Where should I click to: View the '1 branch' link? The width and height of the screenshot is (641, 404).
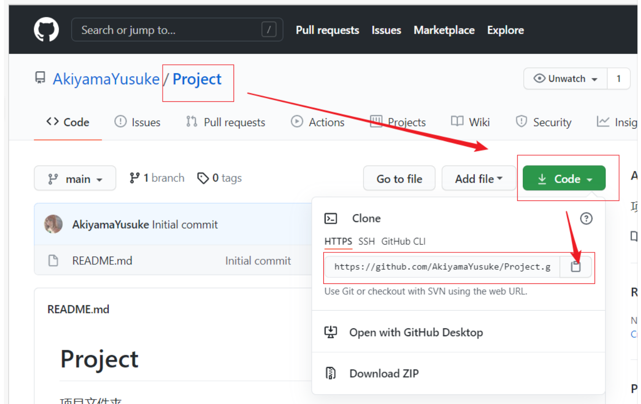pyautogui.click(x=157, y=178)
